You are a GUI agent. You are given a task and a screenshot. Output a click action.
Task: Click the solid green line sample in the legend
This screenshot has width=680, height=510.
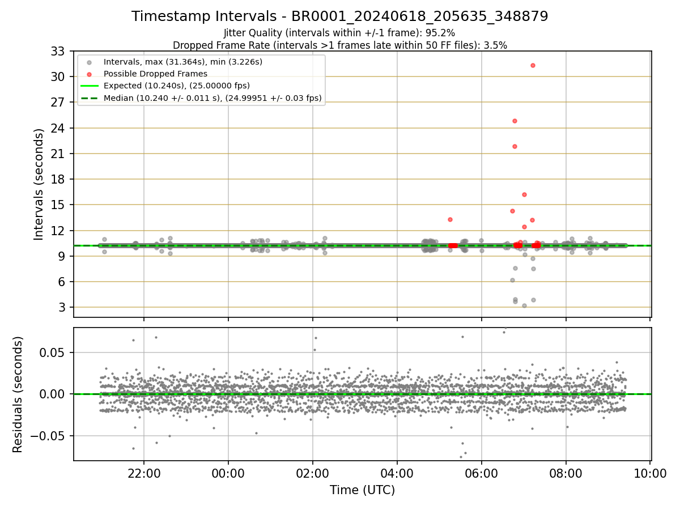pyautogui.click(x=89, y=86)
